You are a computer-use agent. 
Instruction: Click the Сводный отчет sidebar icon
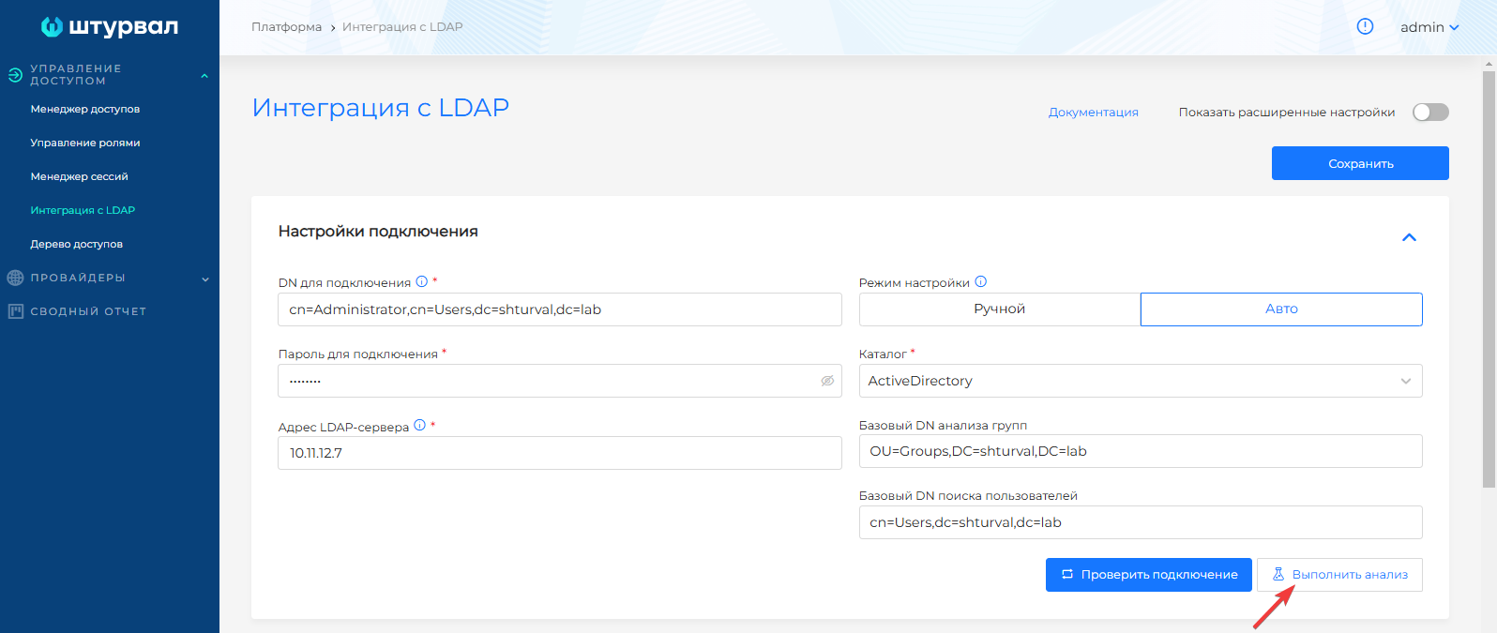tap(15, 311)
